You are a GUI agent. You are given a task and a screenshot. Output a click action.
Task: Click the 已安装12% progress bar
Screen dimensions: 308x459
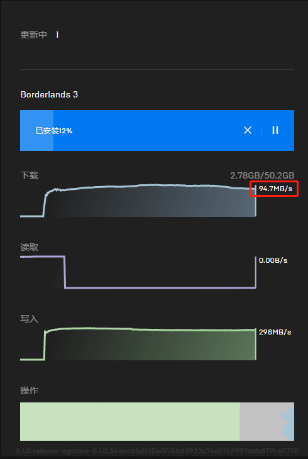pyautogui.click(x=157, y=130)
